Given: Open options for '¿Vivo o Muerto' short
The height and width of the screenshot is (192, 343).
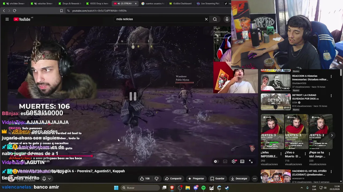Looking at the screenshot, I should tap(305, 154).
